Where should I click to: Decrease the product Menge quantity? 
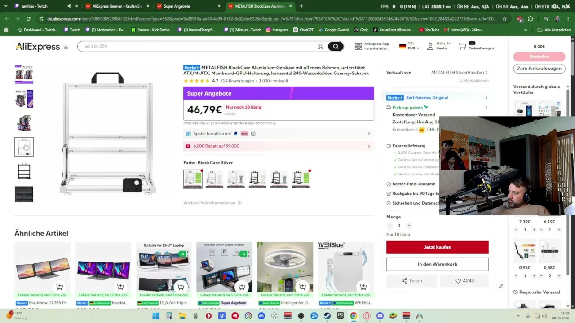click(389, 226)
